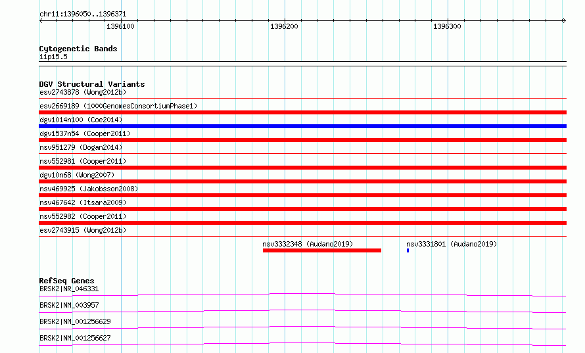The width and height of the screenshot is (585, 353).
Task: Open variant dgv1014n100 (Coe2014)
Action: click(81, 120)
